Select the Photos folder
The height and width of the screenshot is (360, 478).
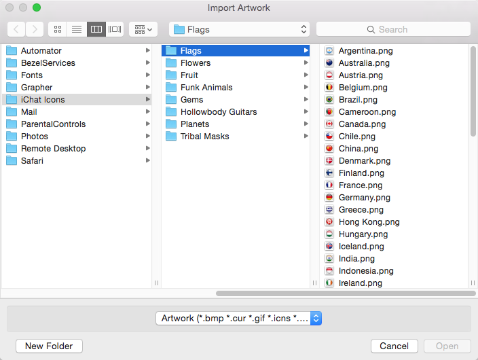click(x=77, y=136)
